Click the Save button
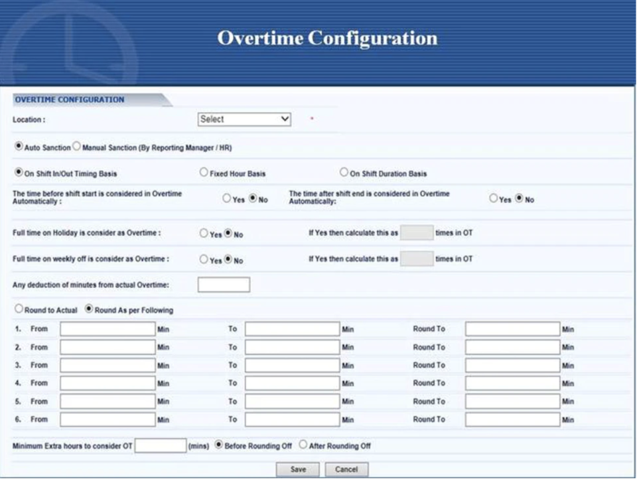 pos(298,468)
